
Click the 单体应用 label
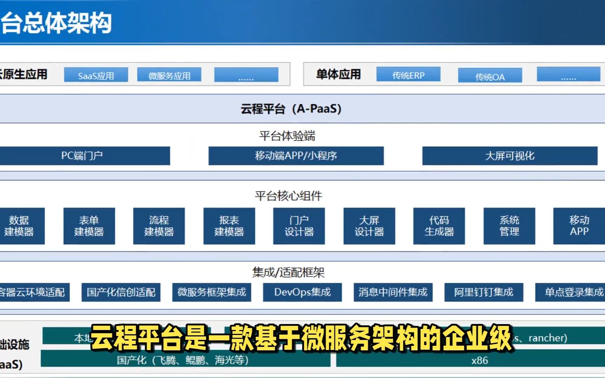pos(338,74)
